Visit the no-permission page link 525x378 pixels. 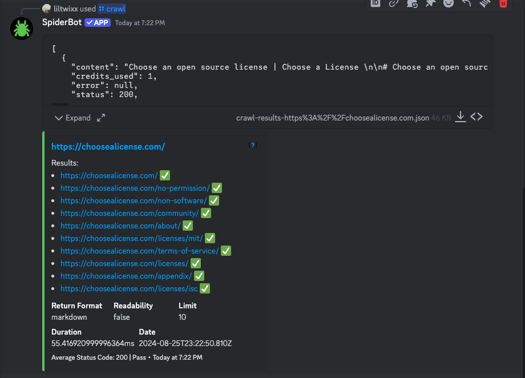[135, 188]
